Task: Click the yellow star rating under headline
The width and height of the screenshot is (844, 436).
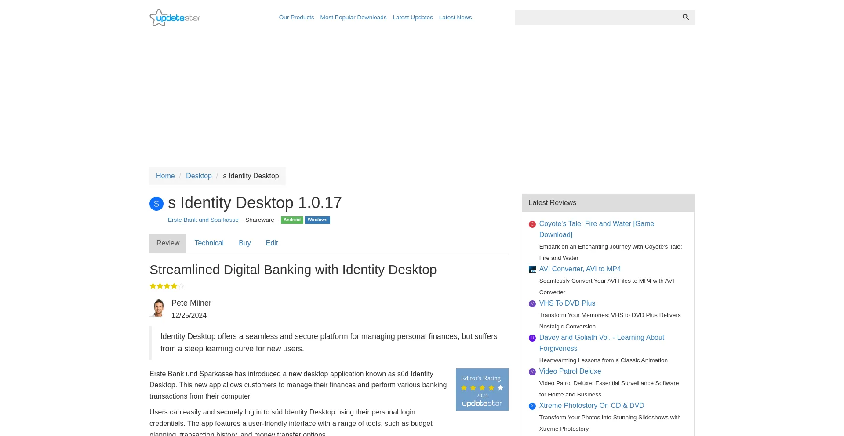Action: coord(167,286)
